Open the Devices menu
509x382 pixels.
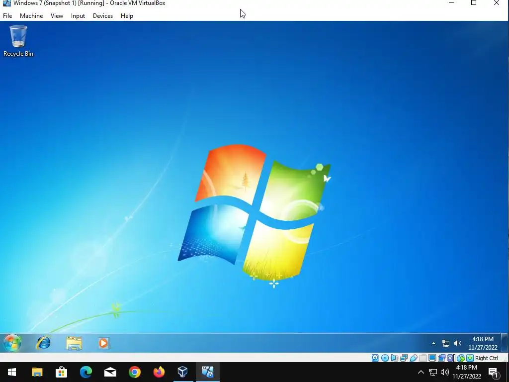[103, 15]
